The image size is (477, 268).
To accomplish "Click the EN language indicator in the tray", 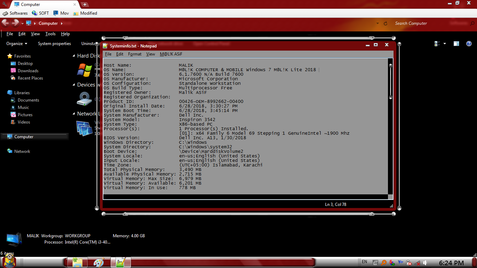I will [364, 262].
